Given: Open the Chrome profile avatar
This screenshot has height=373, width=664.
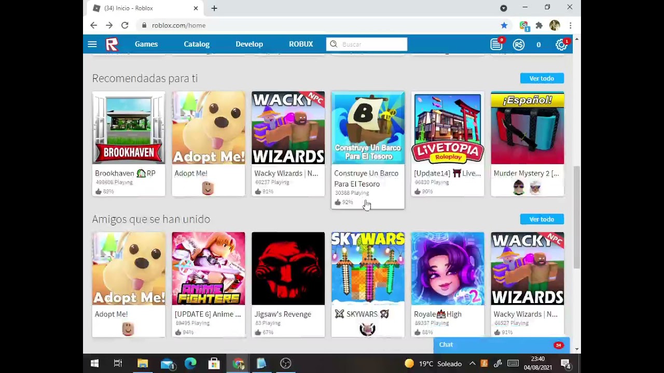Looking at the screenshot, I should (x=555, y=25).
